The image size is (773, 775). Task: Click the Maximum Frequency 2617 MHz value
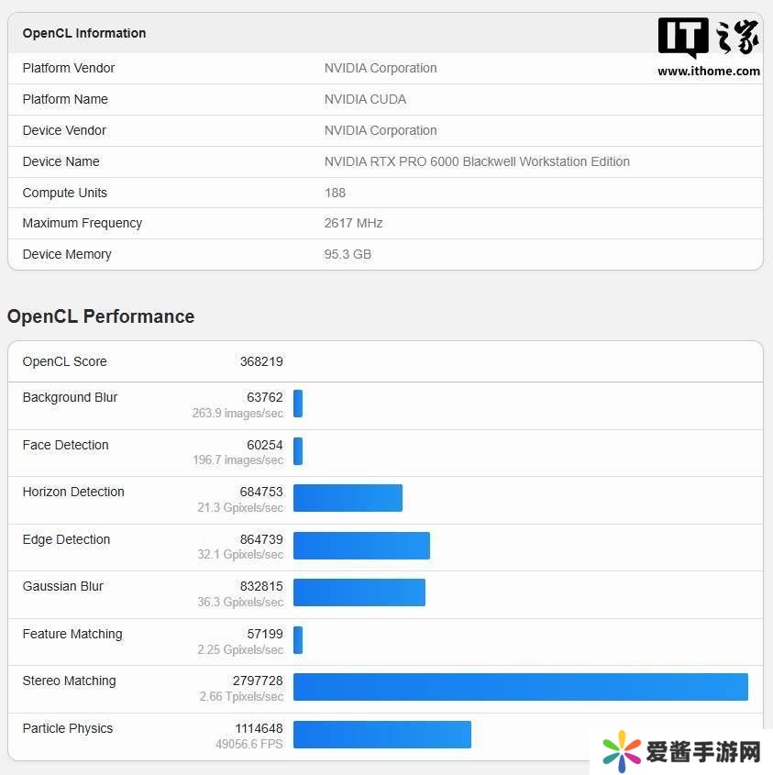353,223
